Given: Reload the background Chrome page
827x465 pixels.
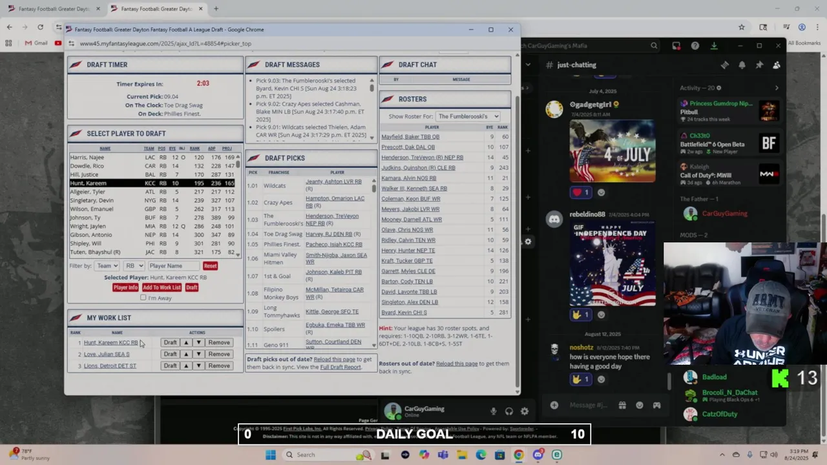Looking at the screenshot, I should tap(40, 27).
